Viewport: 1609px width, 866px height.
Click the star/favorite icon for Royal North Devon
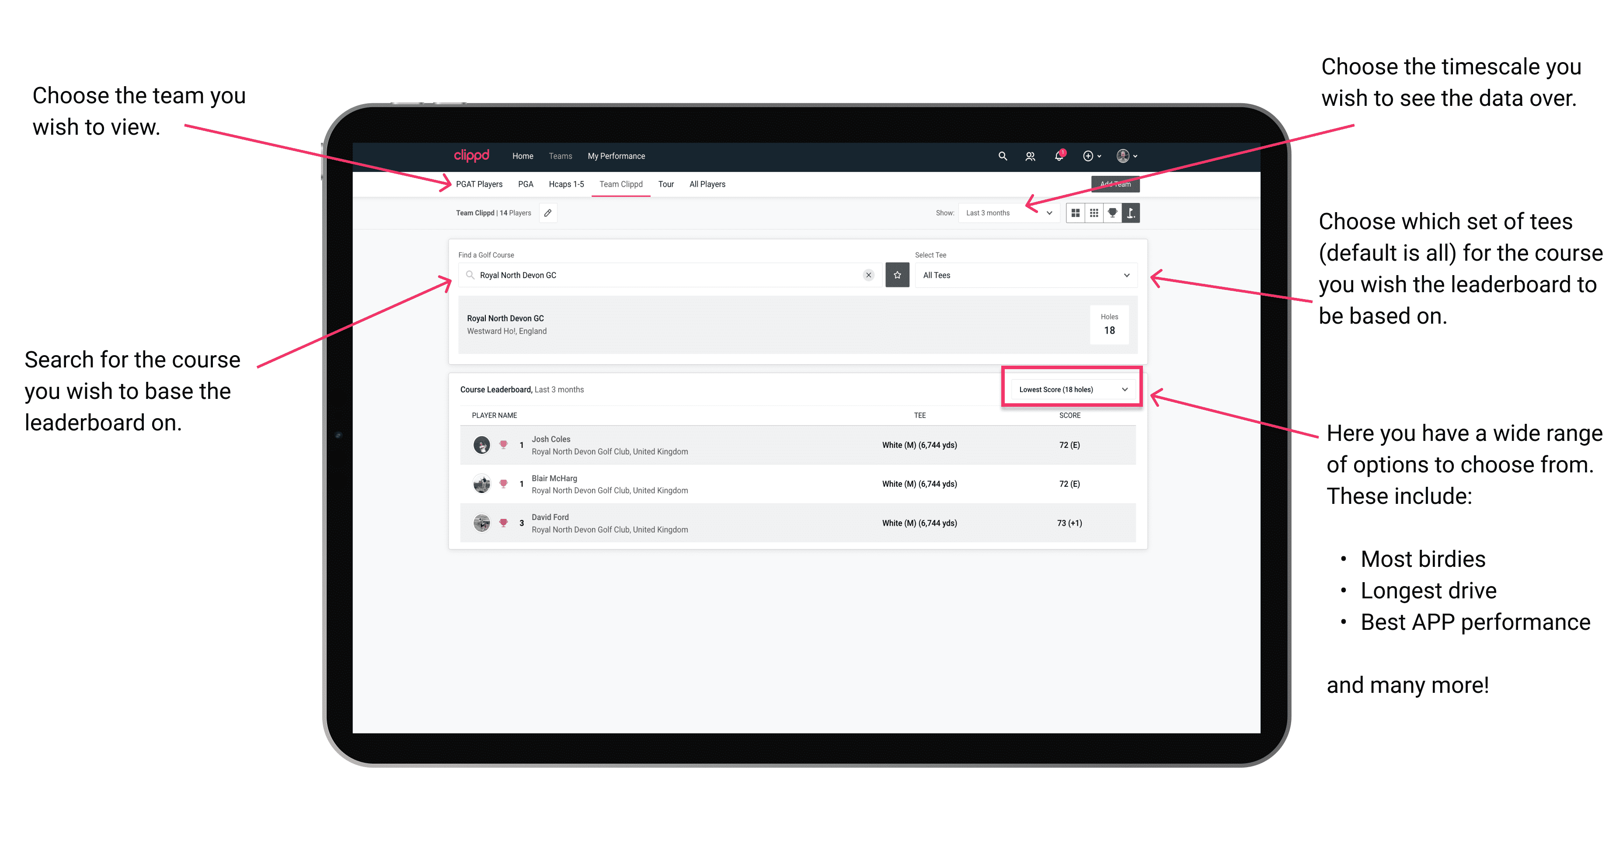(897, 275)
